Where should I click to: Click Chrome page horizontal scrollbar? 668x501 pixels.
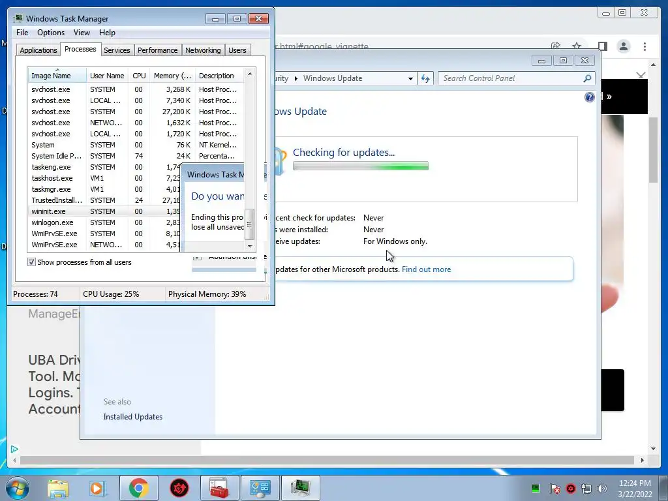point(327,460)
